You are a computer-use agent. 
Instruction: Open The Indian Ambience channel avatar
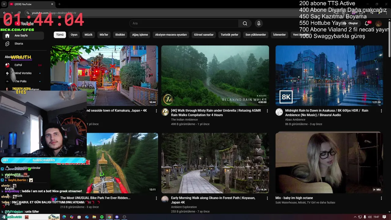coord(165,112)
